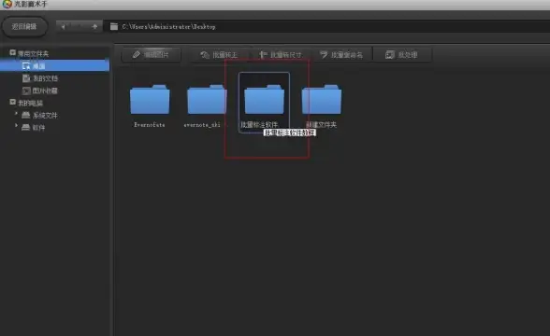Click the 返回编辑 (back to edit) button
This screenshot has height=336, width=550.
click(x=24, y=26)
